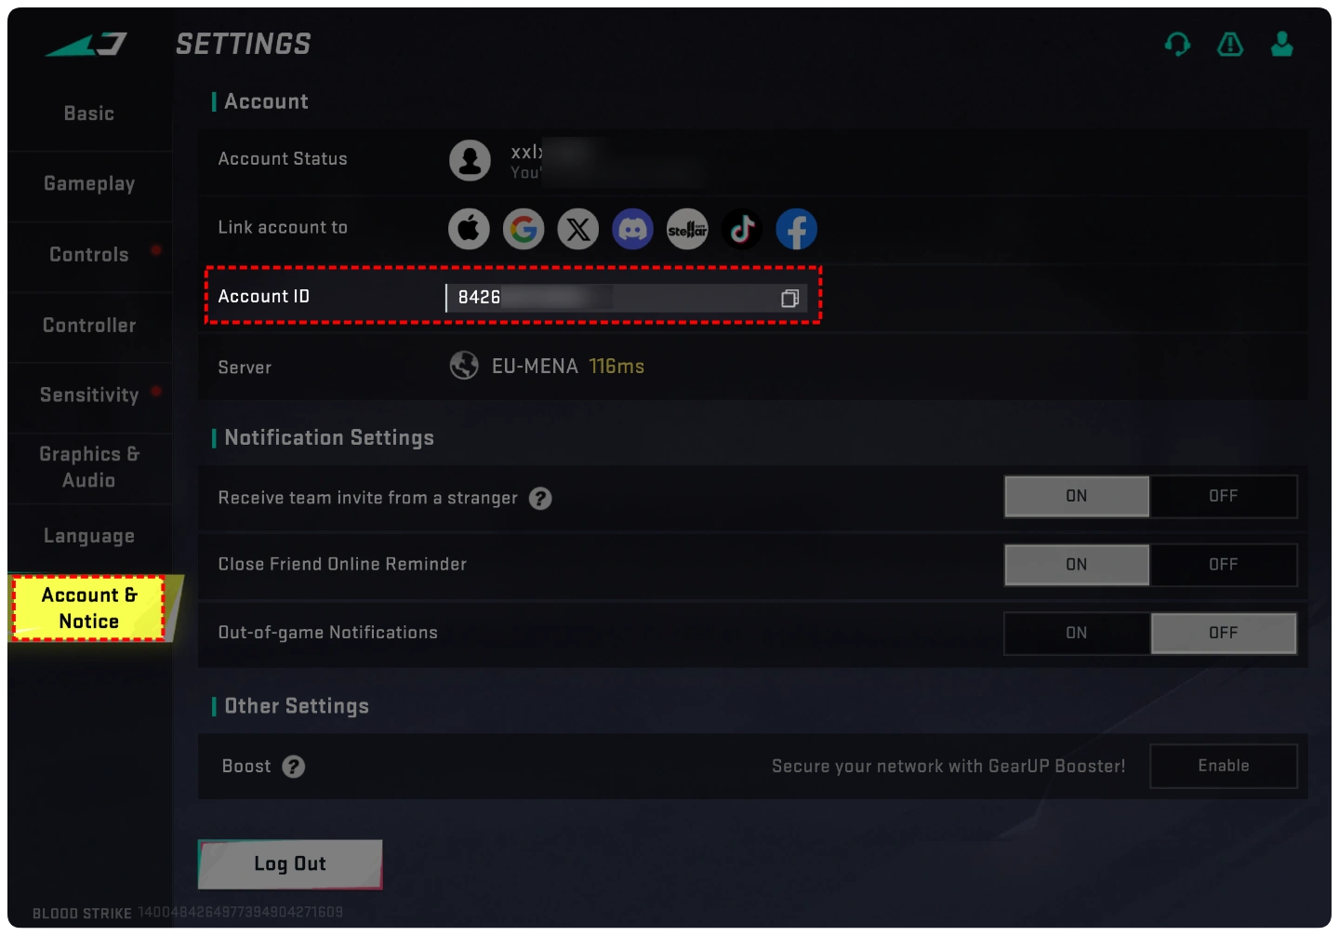
Task: Turn OFF team invites from strangers
Action: [x=1223, y=497]
